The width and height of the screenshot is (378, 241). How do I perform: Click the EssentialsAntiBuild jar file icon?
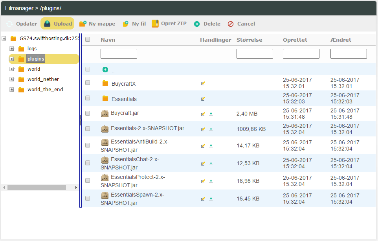[x=105, y=142]
